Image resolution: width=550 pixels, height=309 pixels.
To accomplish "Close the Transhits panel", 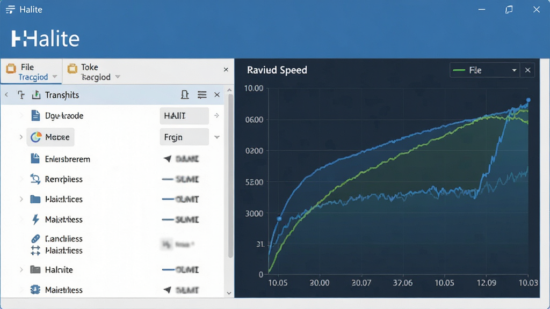I will coord(217,94).
